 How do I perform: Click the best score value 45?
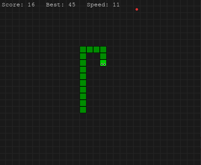(72, 5)
